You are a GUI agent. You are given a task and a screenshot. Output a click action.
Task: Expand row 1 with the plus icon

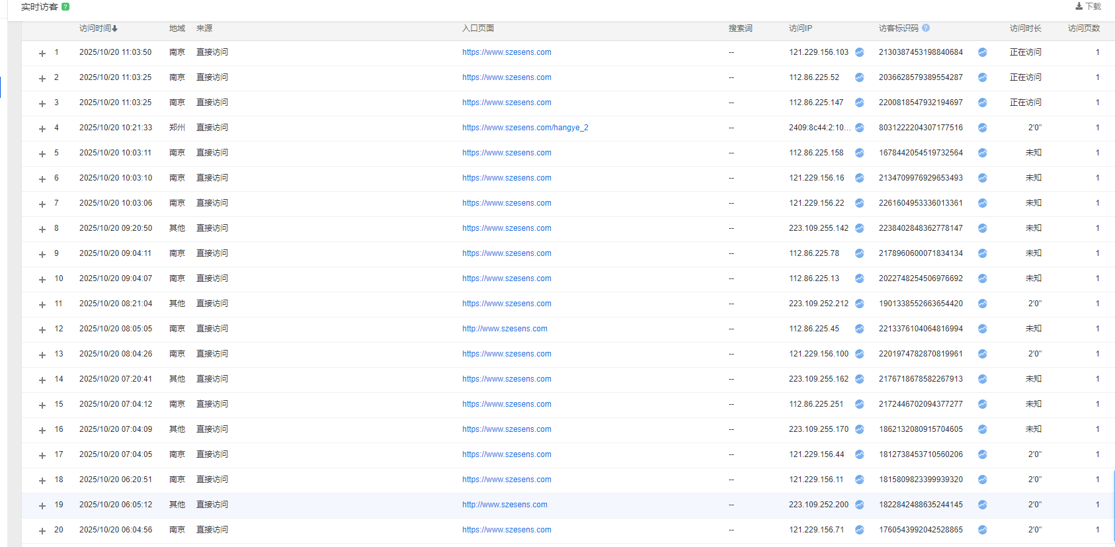point(42,53)
